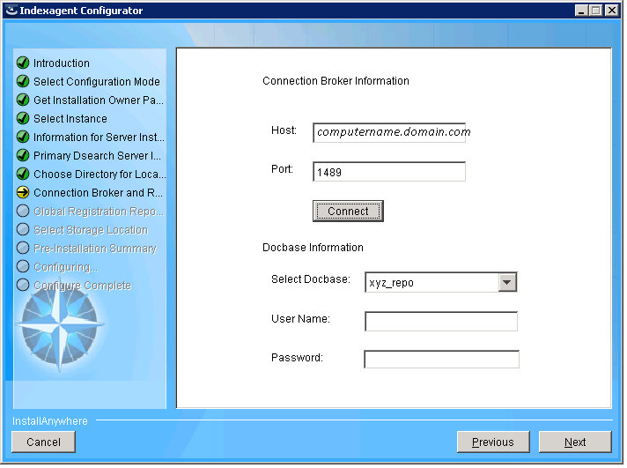
Task: Click the Host: label
Action: 284,130
